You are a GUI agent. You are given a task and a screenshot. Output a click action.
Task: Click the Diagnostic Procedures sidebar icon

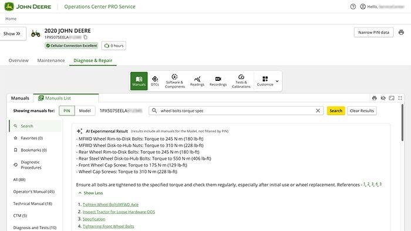click(15, 165)
